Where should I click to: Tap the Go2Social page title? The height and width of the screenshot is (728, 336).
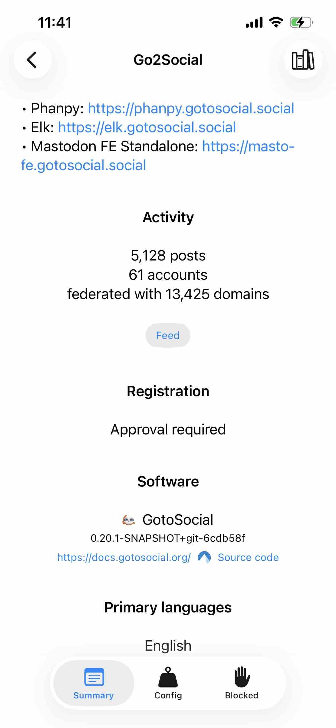168,60
